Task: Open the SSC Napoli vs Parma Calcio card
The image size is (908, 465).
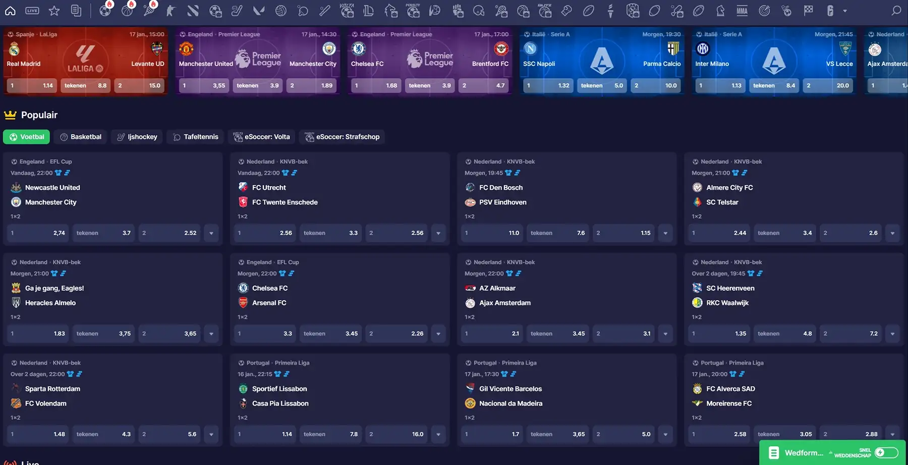Action: pyautogui.click(x=602, y=55)
